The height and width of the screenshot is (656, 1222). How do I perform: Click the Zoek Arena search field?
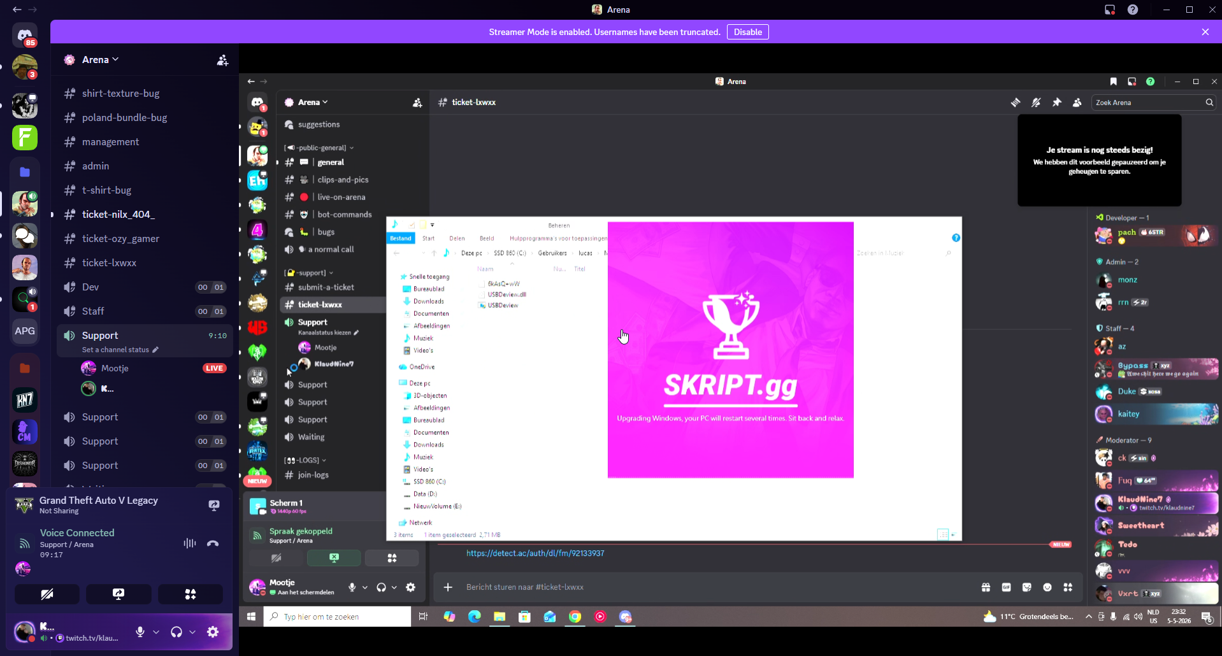click(x=1154, y=103)
